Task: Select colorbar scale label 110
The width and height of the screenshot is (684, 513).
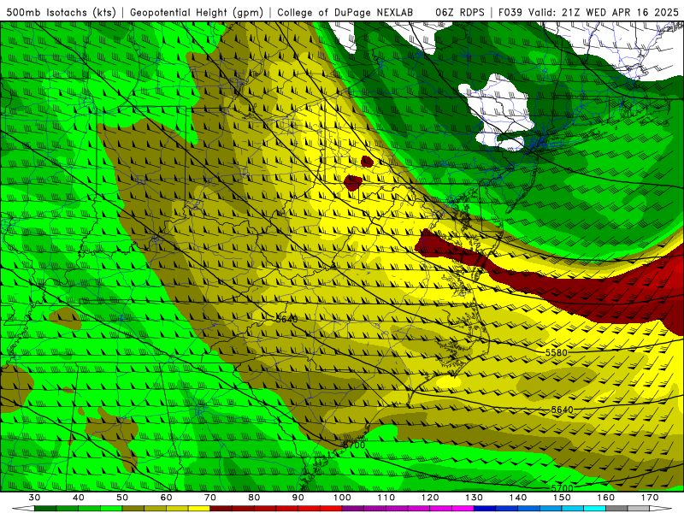Action: pyautogui.click(x=386, y=498)
